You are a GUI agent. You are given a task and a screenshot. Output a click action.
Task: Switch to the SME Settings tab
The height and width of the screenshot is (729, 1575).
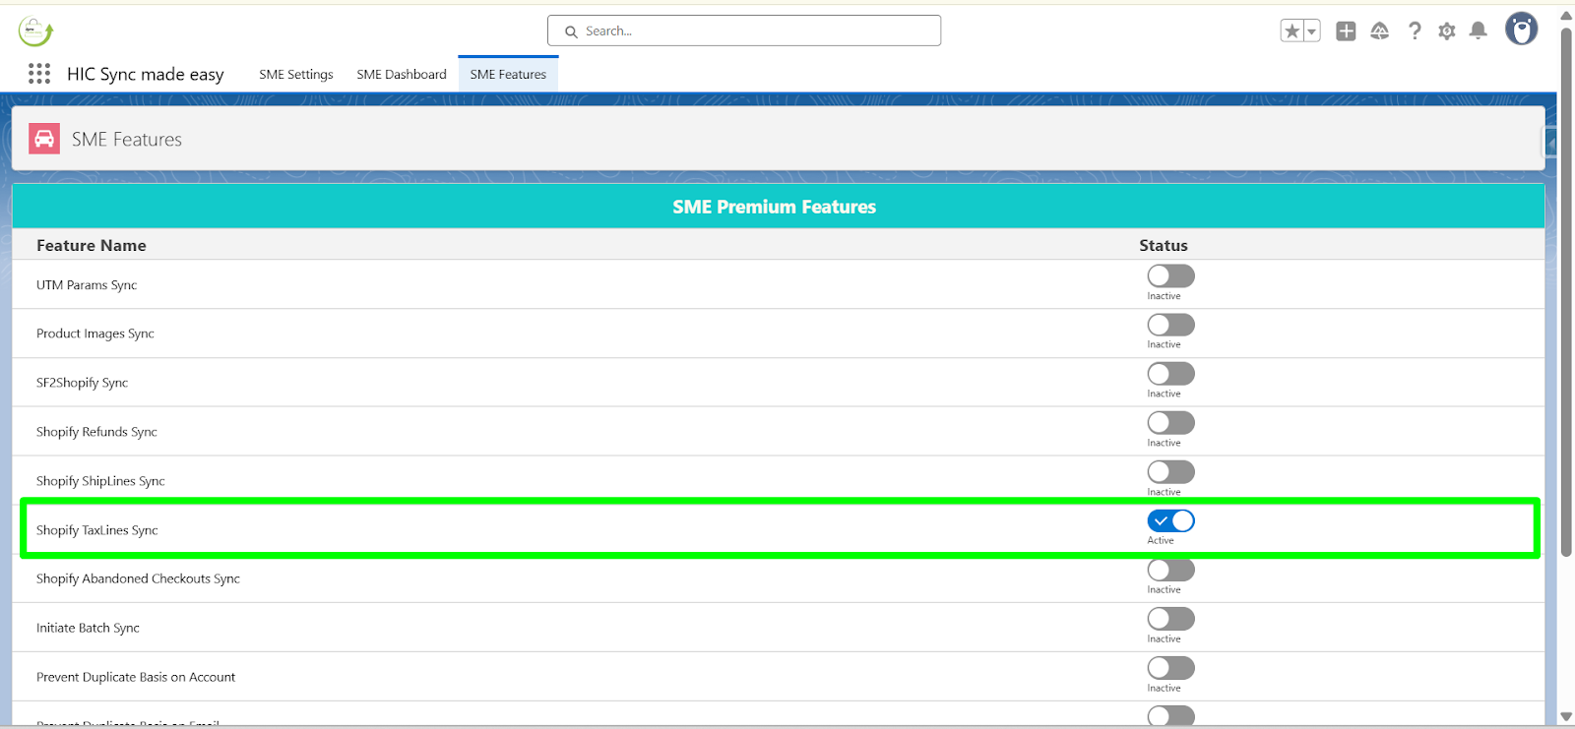(x=296, y=75)
